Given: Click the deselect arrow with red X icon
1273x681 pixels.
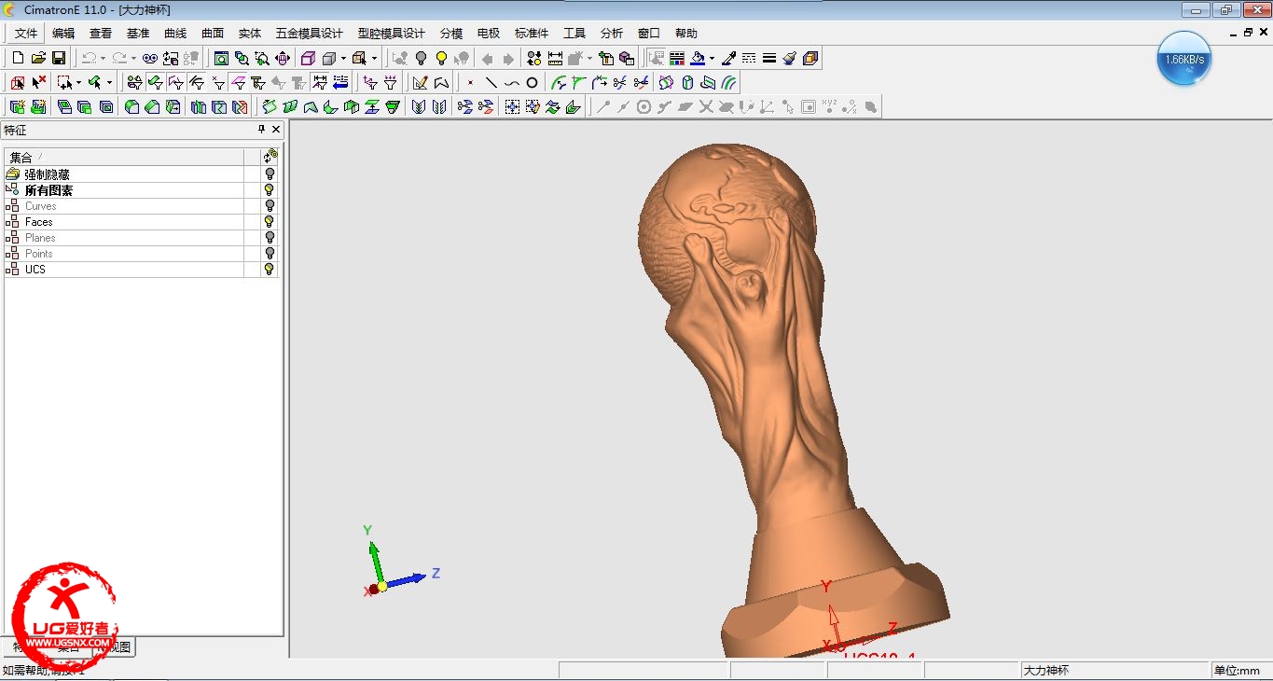Looking at the screenshot, I should (38, 82).
